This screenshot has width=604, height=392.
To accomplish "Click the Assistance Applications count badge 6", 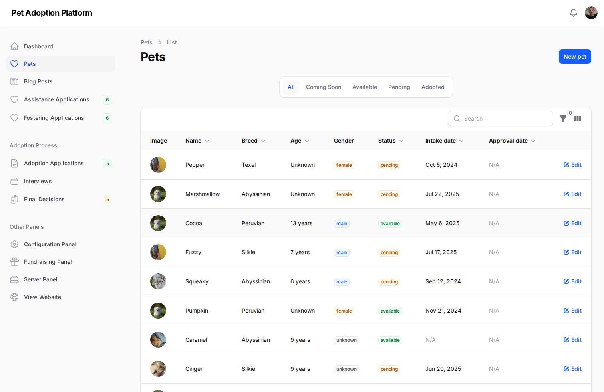I will pos(107,100).
